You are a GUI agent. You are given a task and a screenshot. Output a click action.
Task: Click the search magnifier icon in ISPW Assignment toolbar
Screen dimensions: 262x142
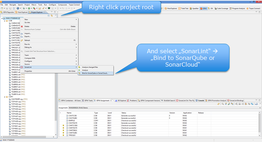click(x=222, y=104)
